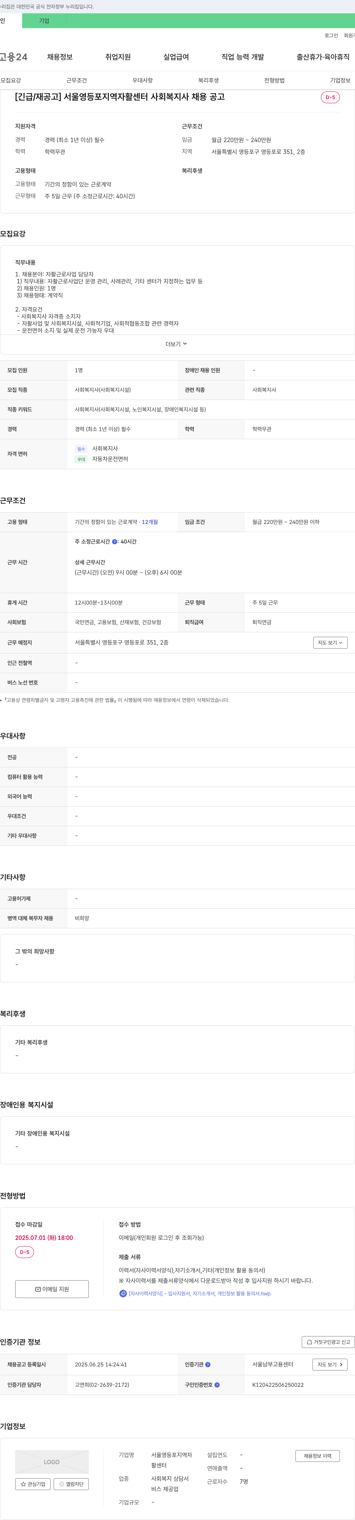Open 출산휴가·육아휴직 menu

coord(322,57)
